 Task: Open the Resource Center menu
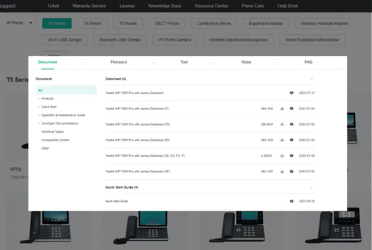tap(211, 6)
